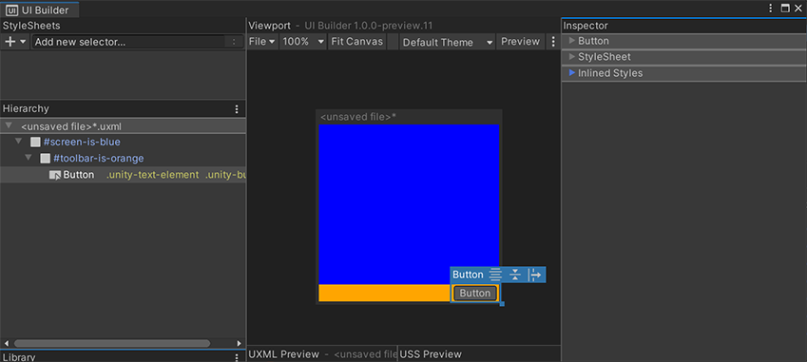Close the UI Builder window
807x362 pixels.
[798, 9]
